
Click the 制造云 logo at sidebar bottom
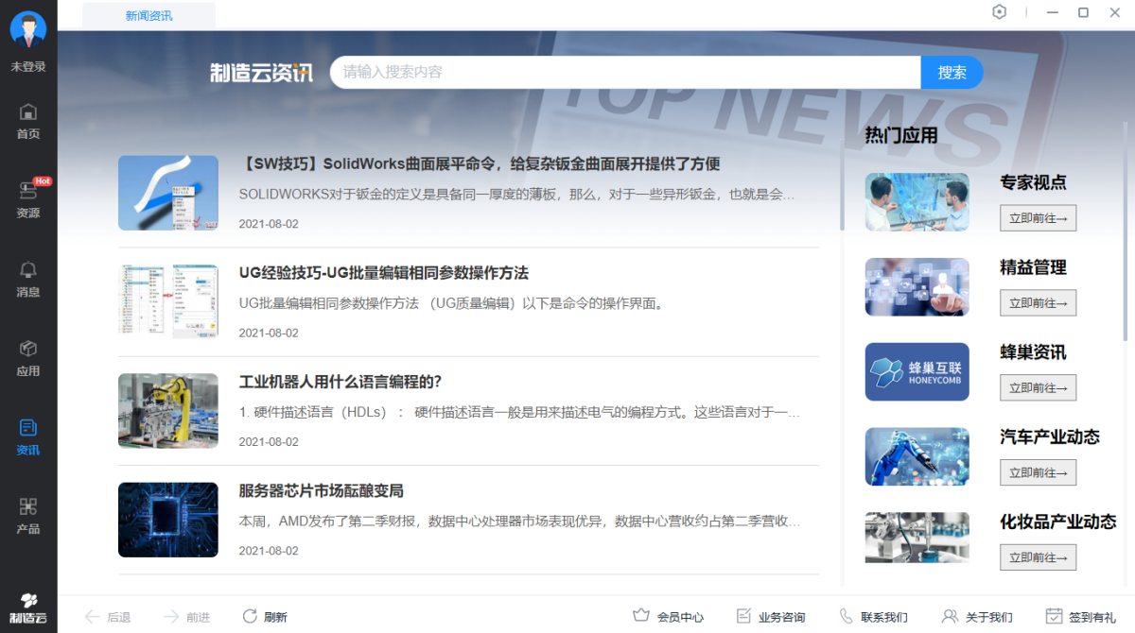coord(28,609)
